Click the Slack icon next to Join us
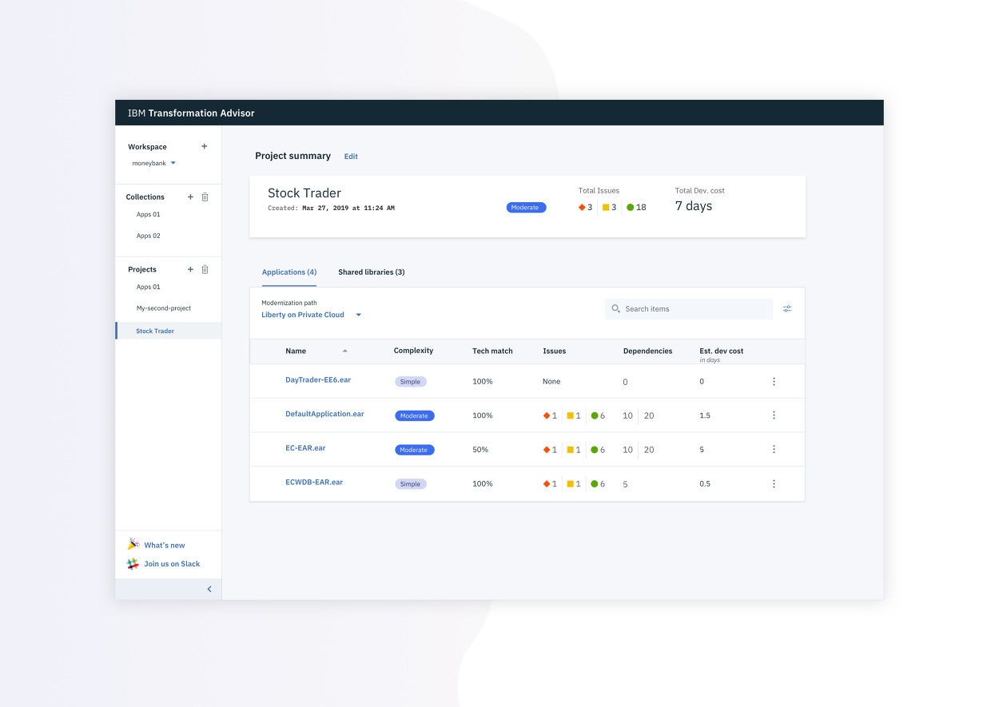The height and width of the screenshot is (707, 999). pyautogui.click(x=133, y=563)
